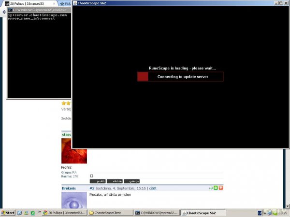Tick the checkbox above the profils button
The height and width of the screenshot is (217, 290).
(x=91, y=176)
